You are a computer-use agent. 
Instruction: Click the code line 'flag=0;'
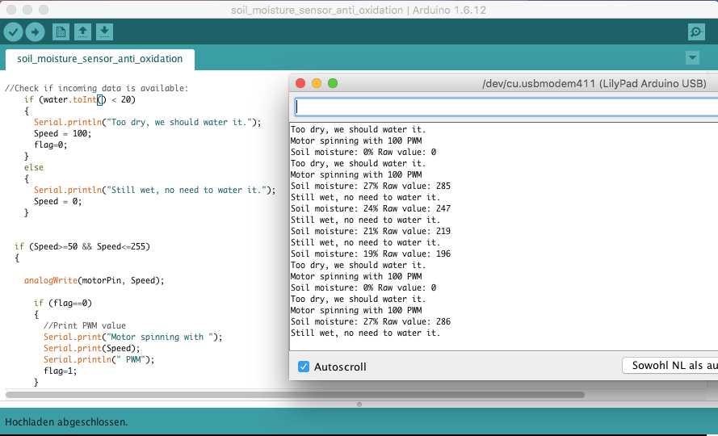tap(50, 145)
